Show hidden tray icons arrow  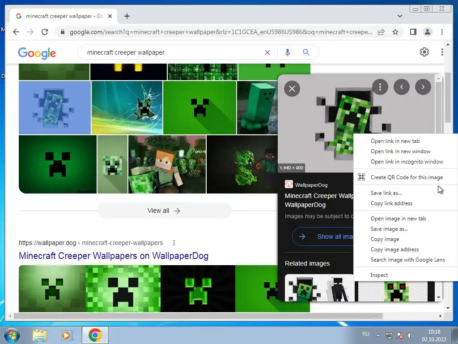(x=378, y=335)
